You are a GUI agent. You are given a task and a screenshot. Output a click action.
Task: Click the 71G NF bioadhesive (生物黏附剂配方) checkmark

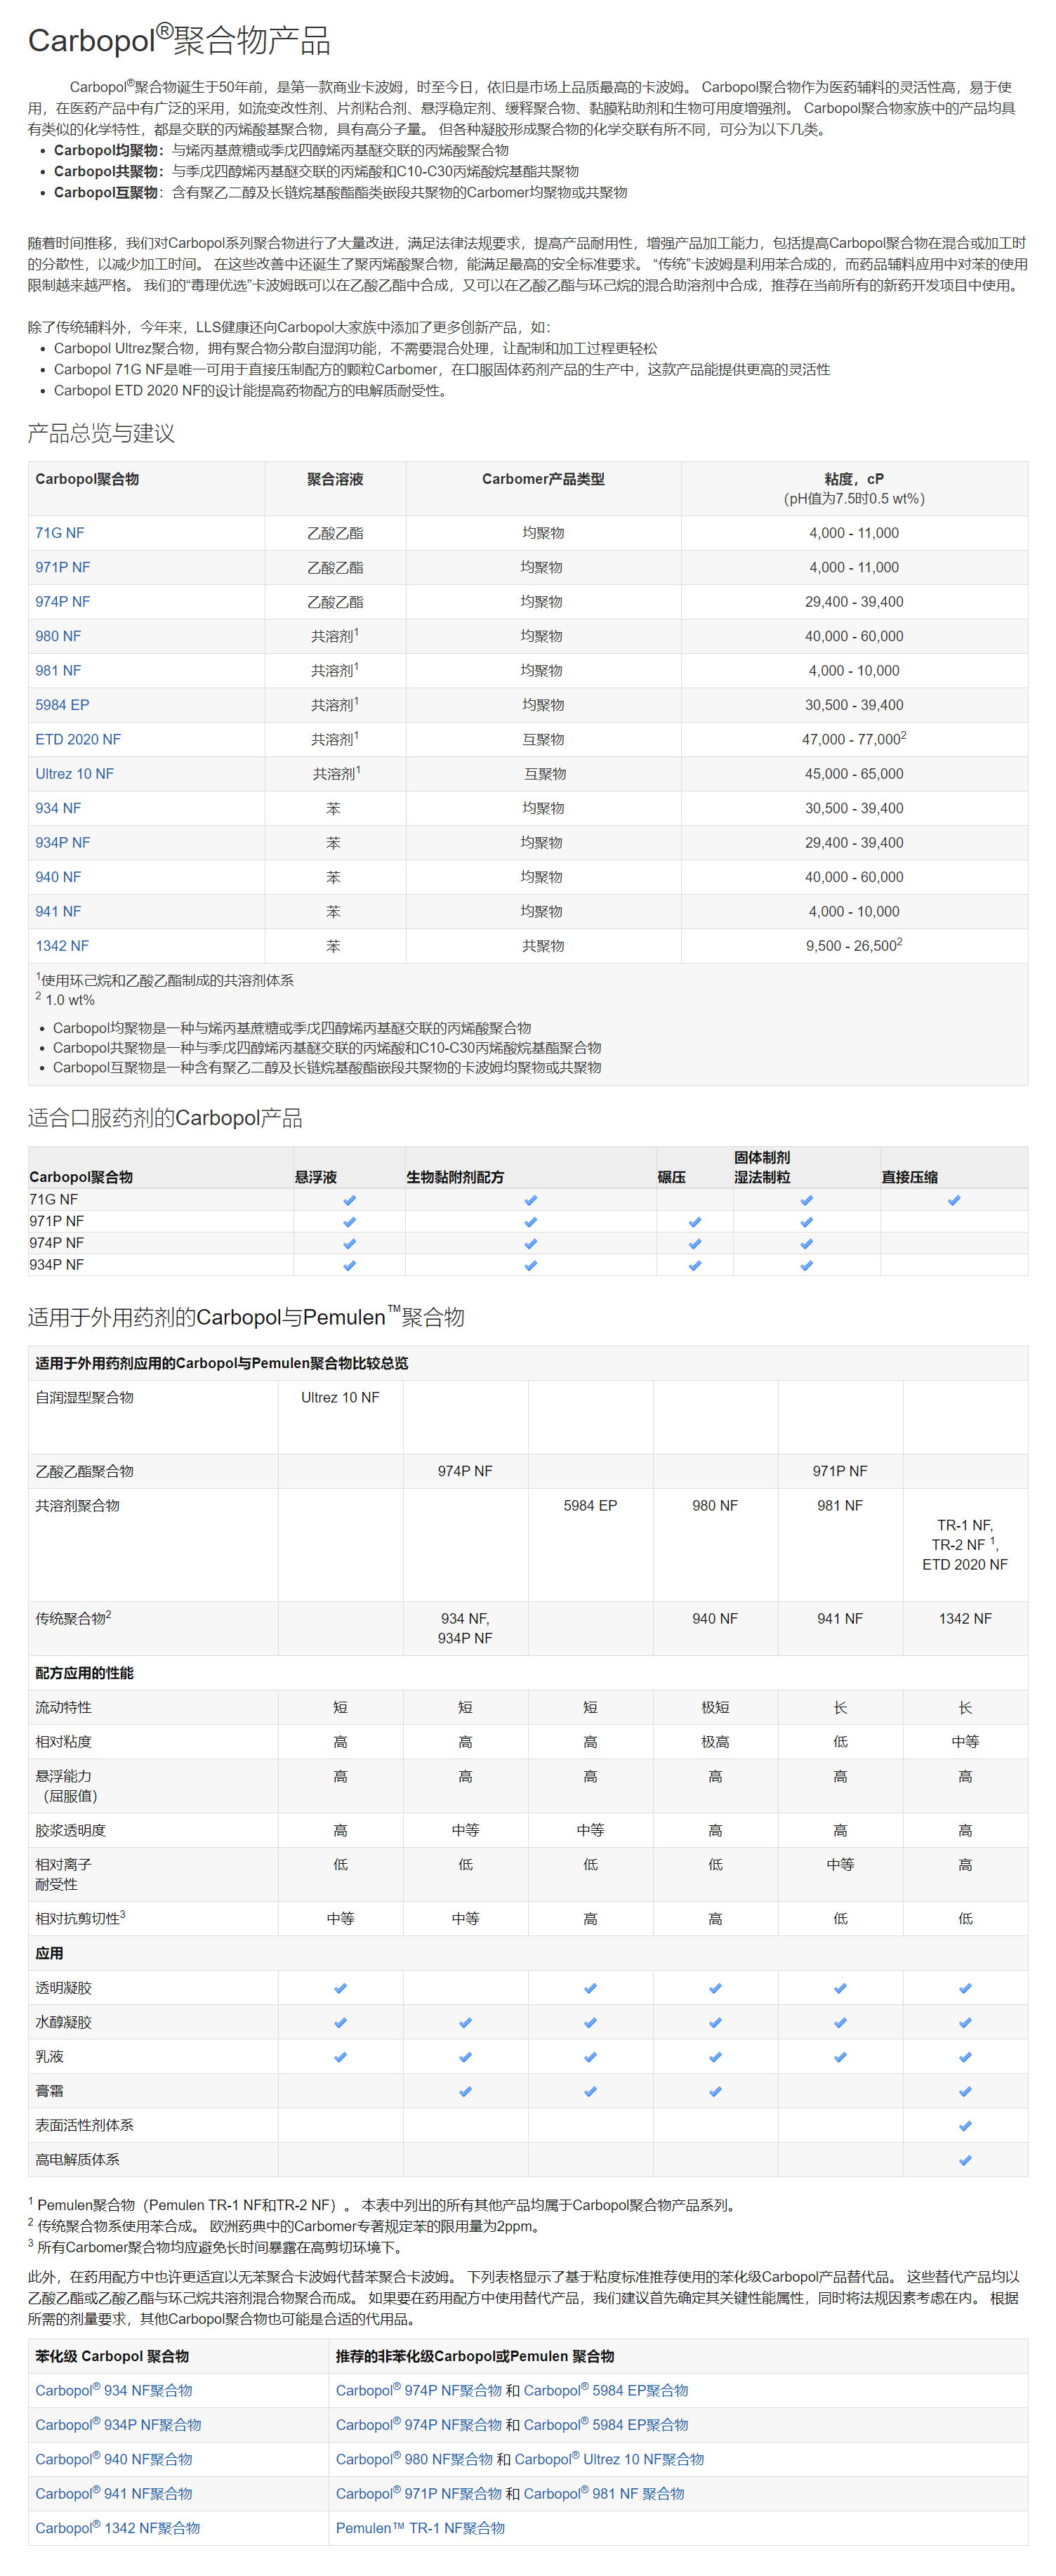(x=530, y=1200)
